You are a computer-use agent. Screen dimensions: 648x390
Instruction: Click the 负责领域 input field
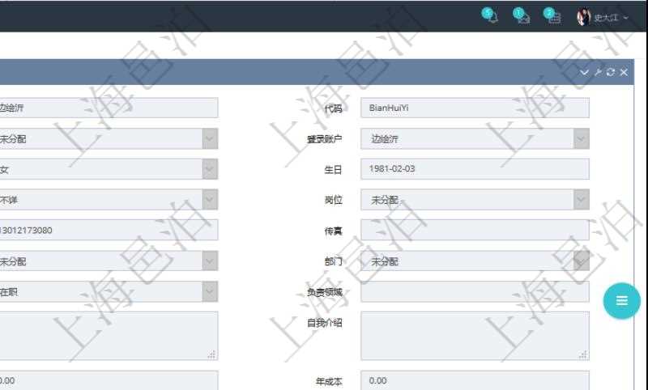coord(475,291)
